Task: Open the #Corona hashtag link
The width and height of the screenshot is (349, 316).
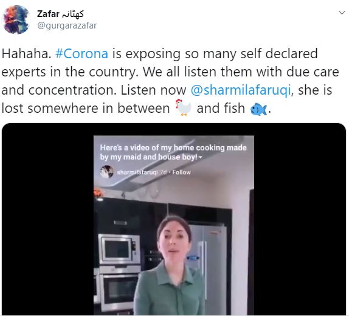Action: [x=81, y=54]
